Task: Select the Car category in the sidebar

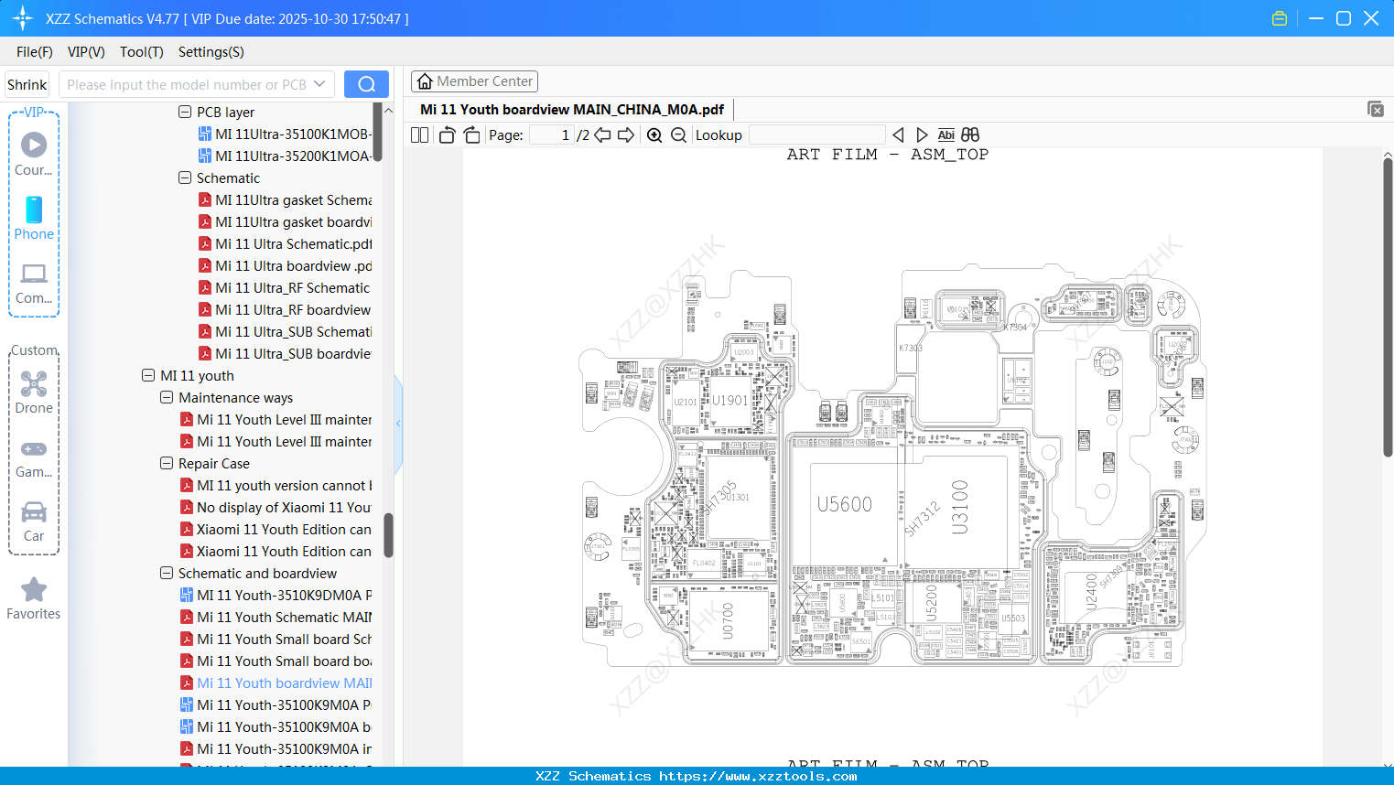Action: pyautogui.click(x=33, y=522)
